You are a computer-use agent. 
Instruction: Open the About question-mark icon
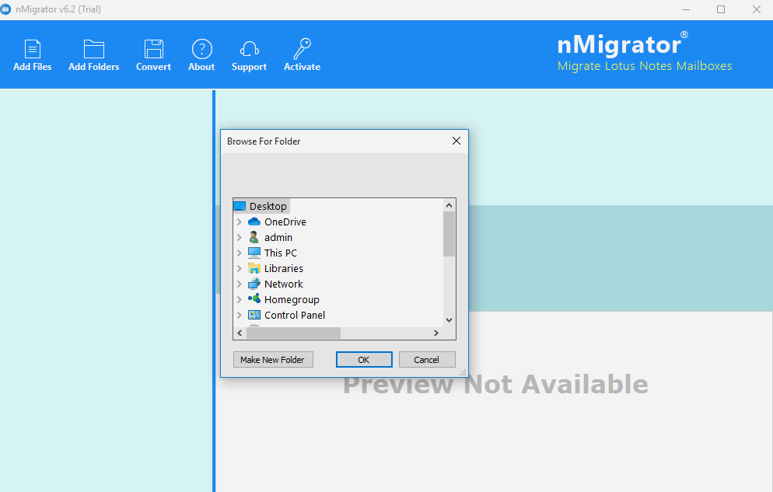[x=201, y=49]
